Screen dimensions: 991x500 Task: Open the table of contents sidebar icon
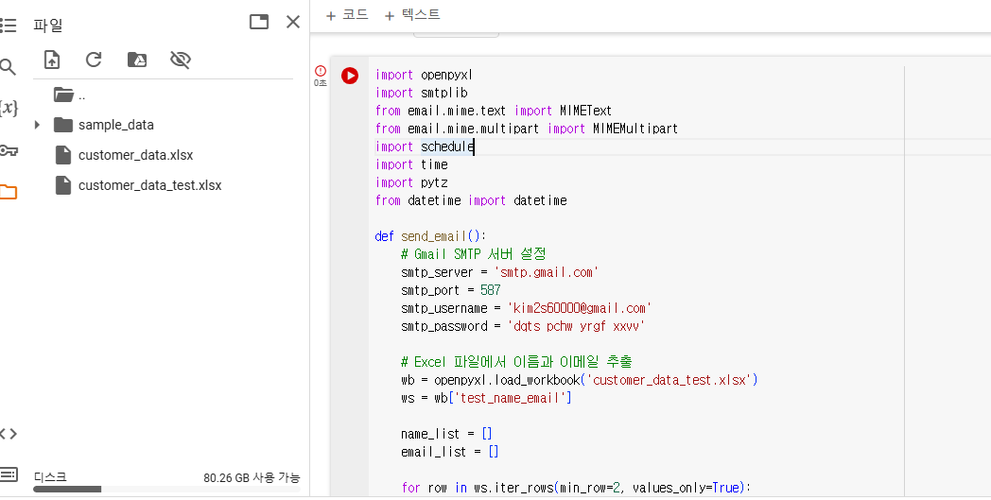[9, 26]
